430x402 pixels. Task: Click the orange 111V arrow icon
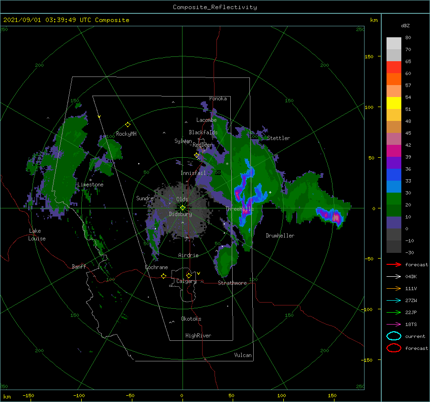(x=394, y=288)
